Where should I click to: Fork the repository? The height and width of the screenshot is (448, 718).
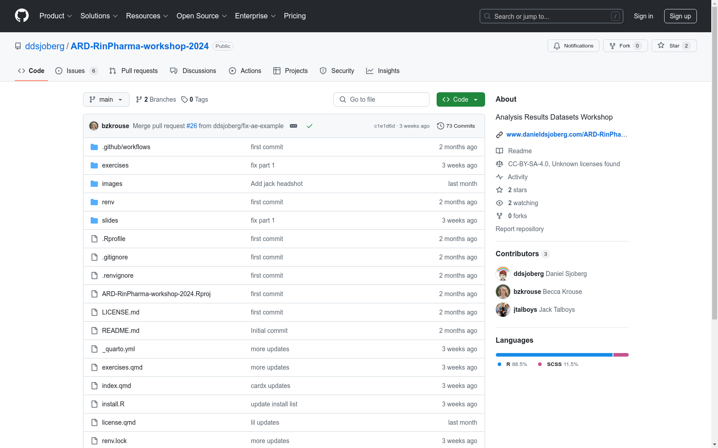(626, 46)
